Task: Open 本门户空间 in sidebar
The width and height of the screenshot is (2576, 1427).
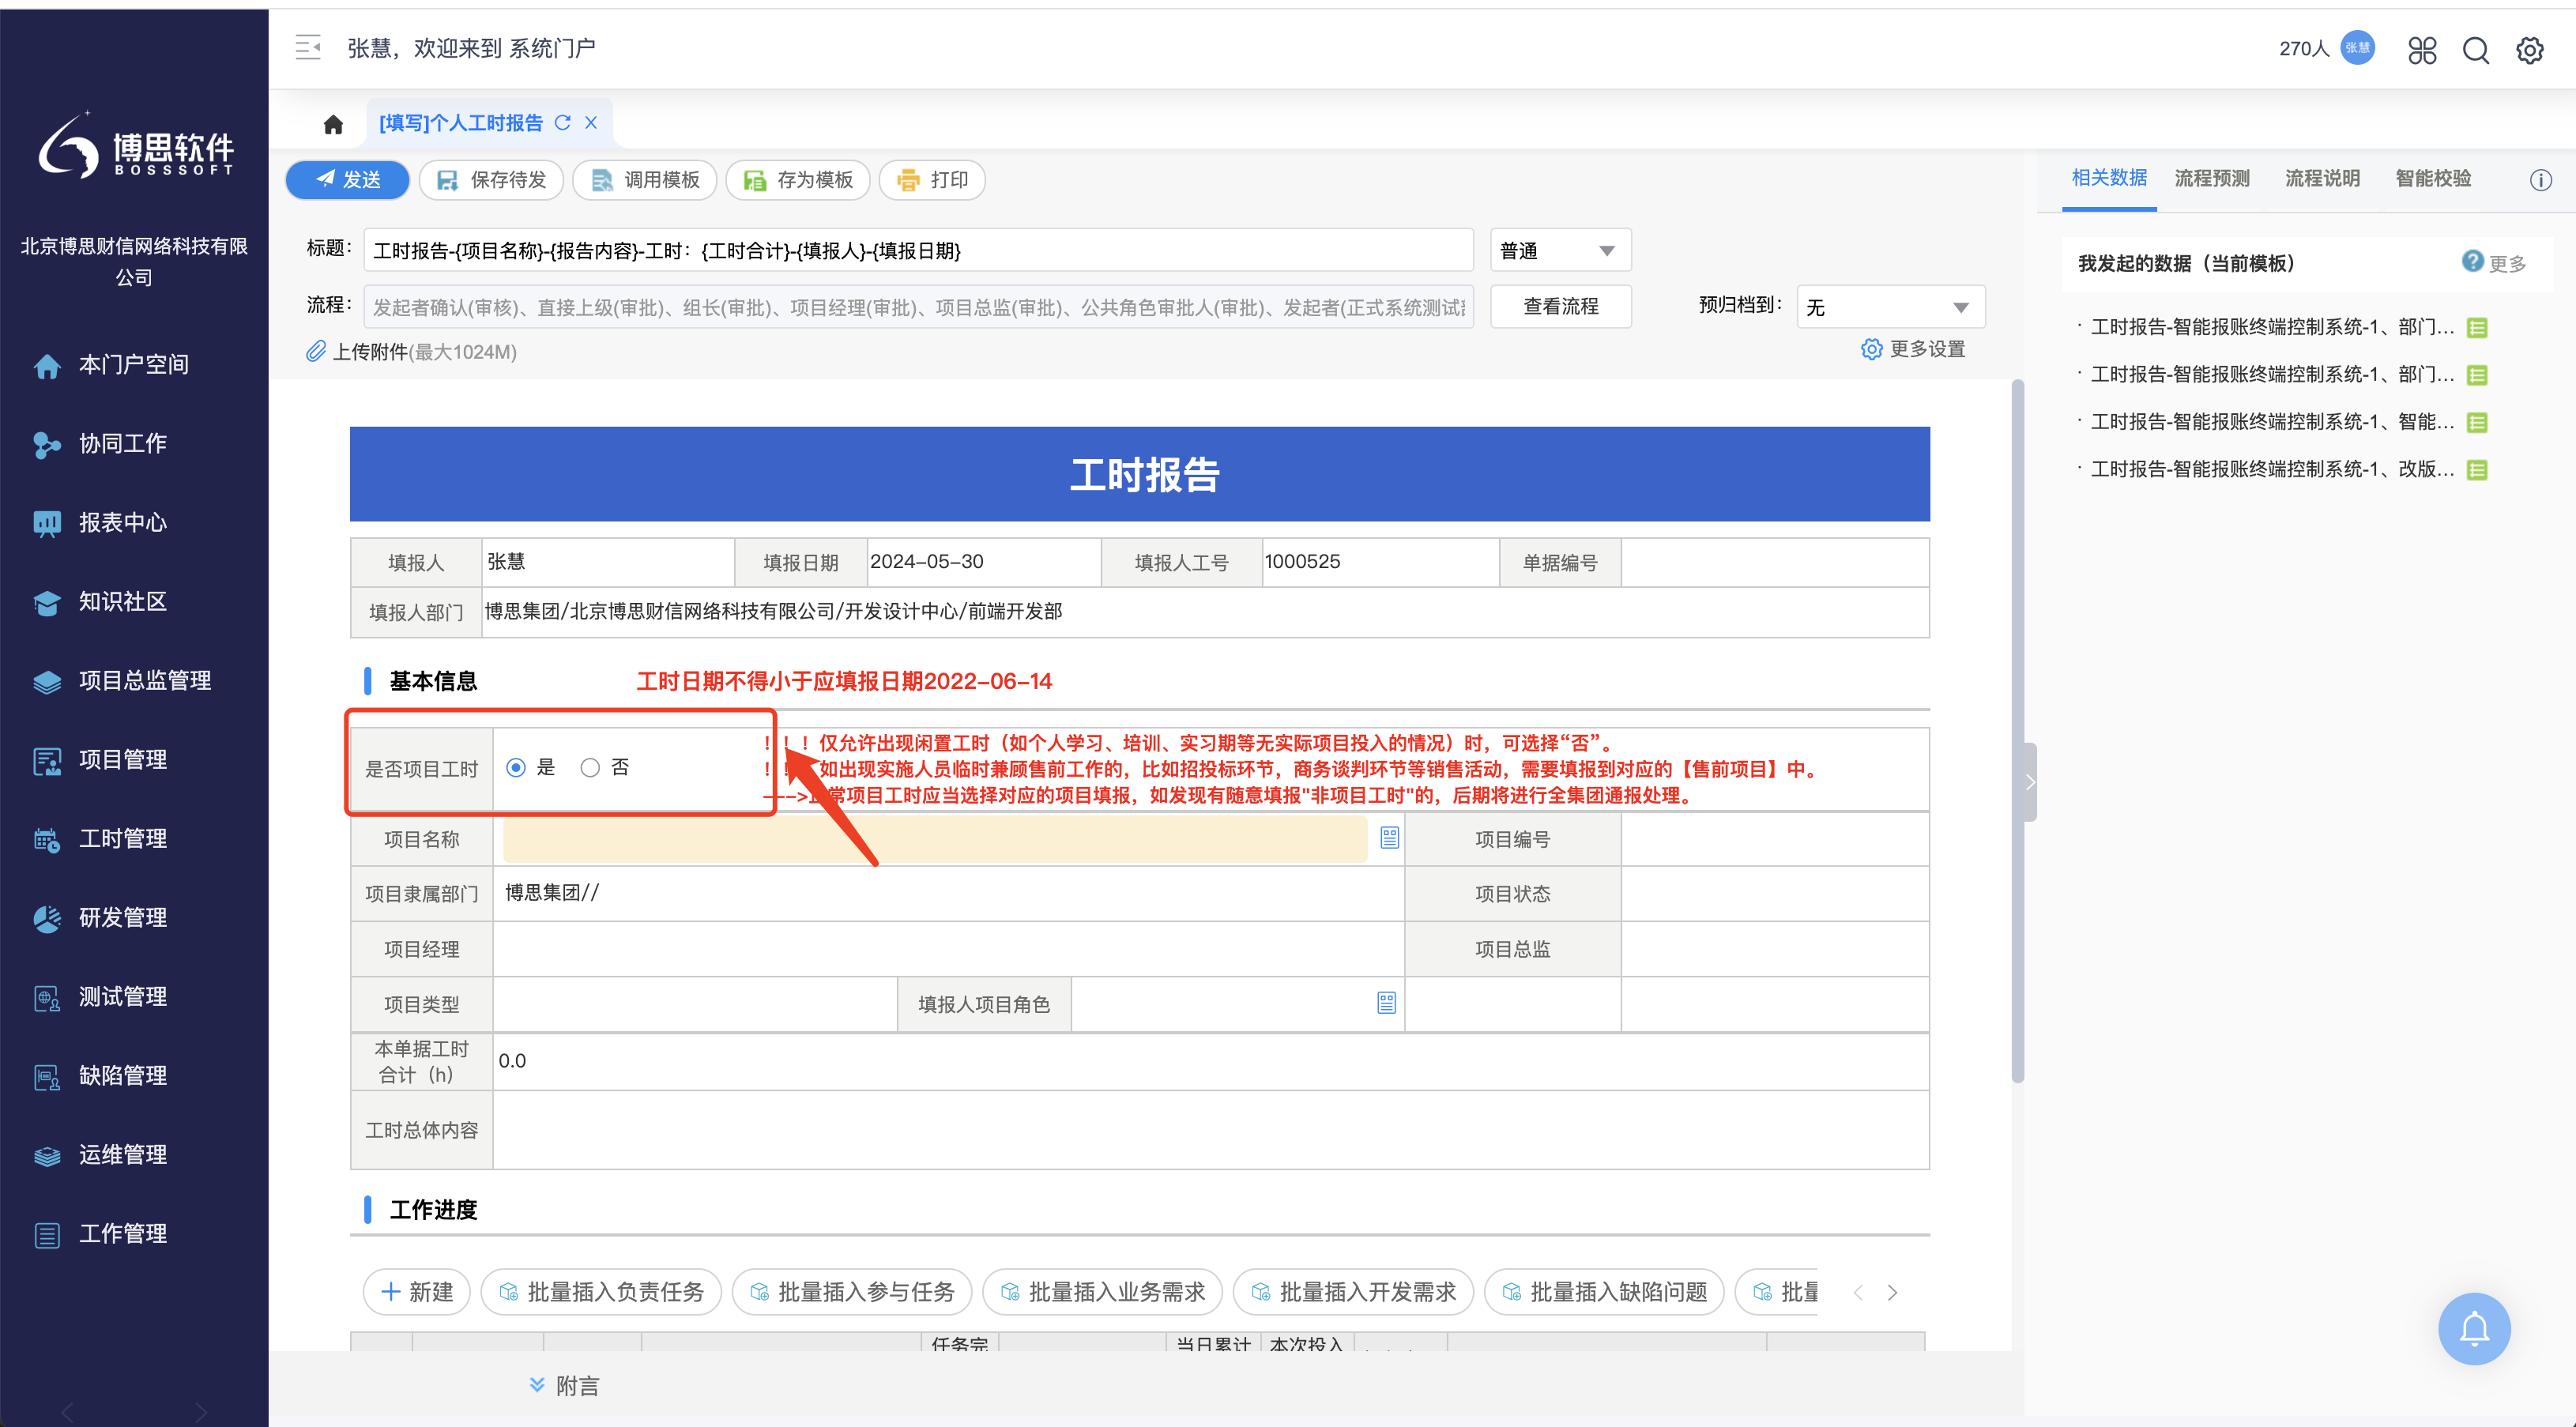Action: point(134,364)
